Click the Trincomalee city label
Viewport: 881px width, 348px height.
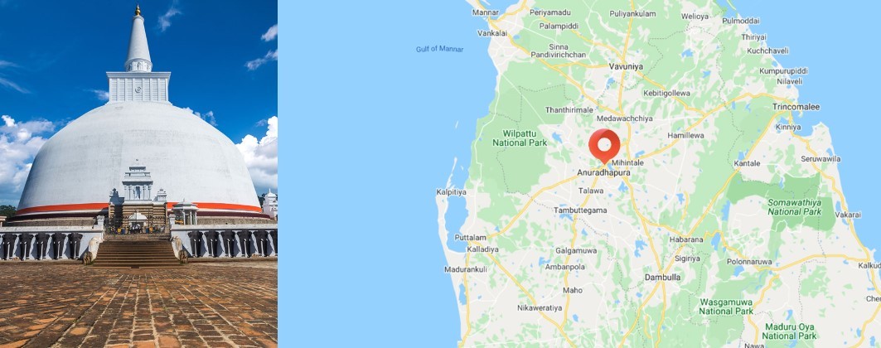pyautogui.click(x=796, y=107)
